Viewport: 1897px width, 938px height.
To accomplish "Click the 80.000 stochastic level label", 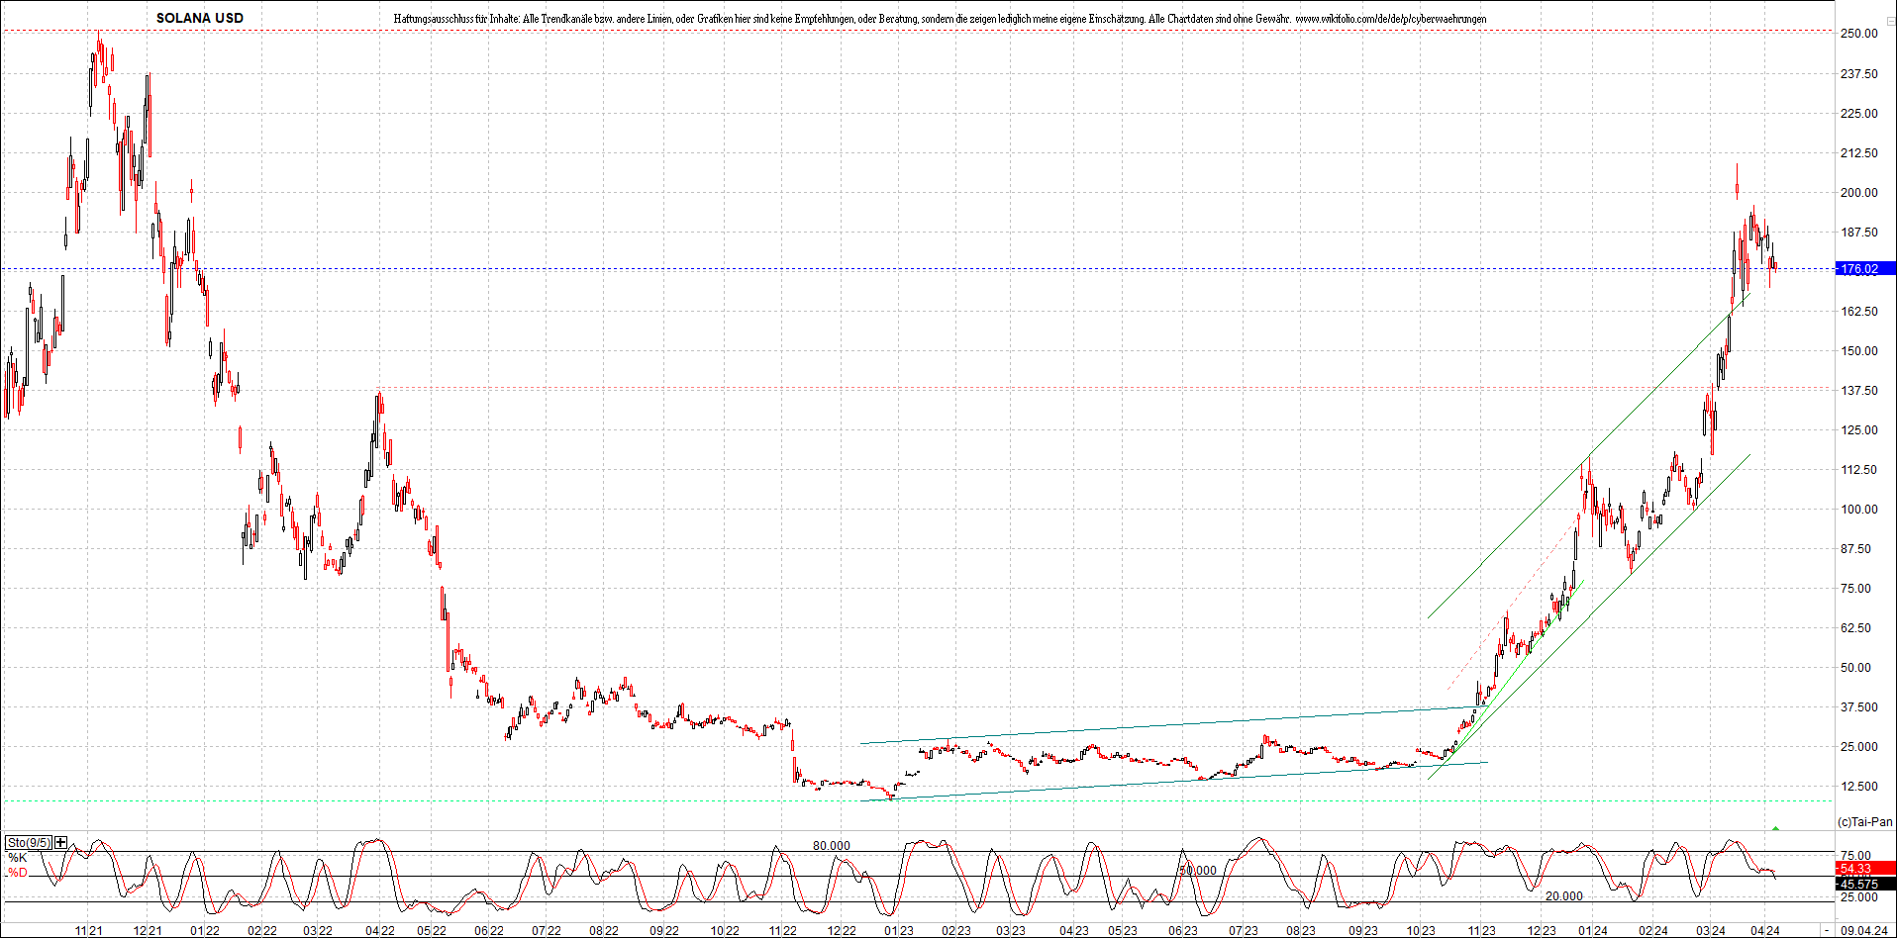I will (x=832, y=846).
